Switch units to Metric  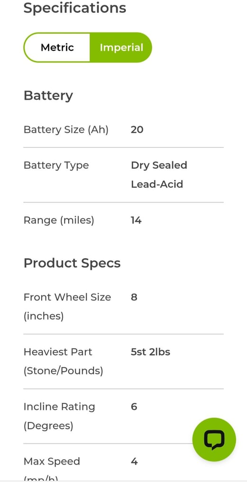point(57,48)
